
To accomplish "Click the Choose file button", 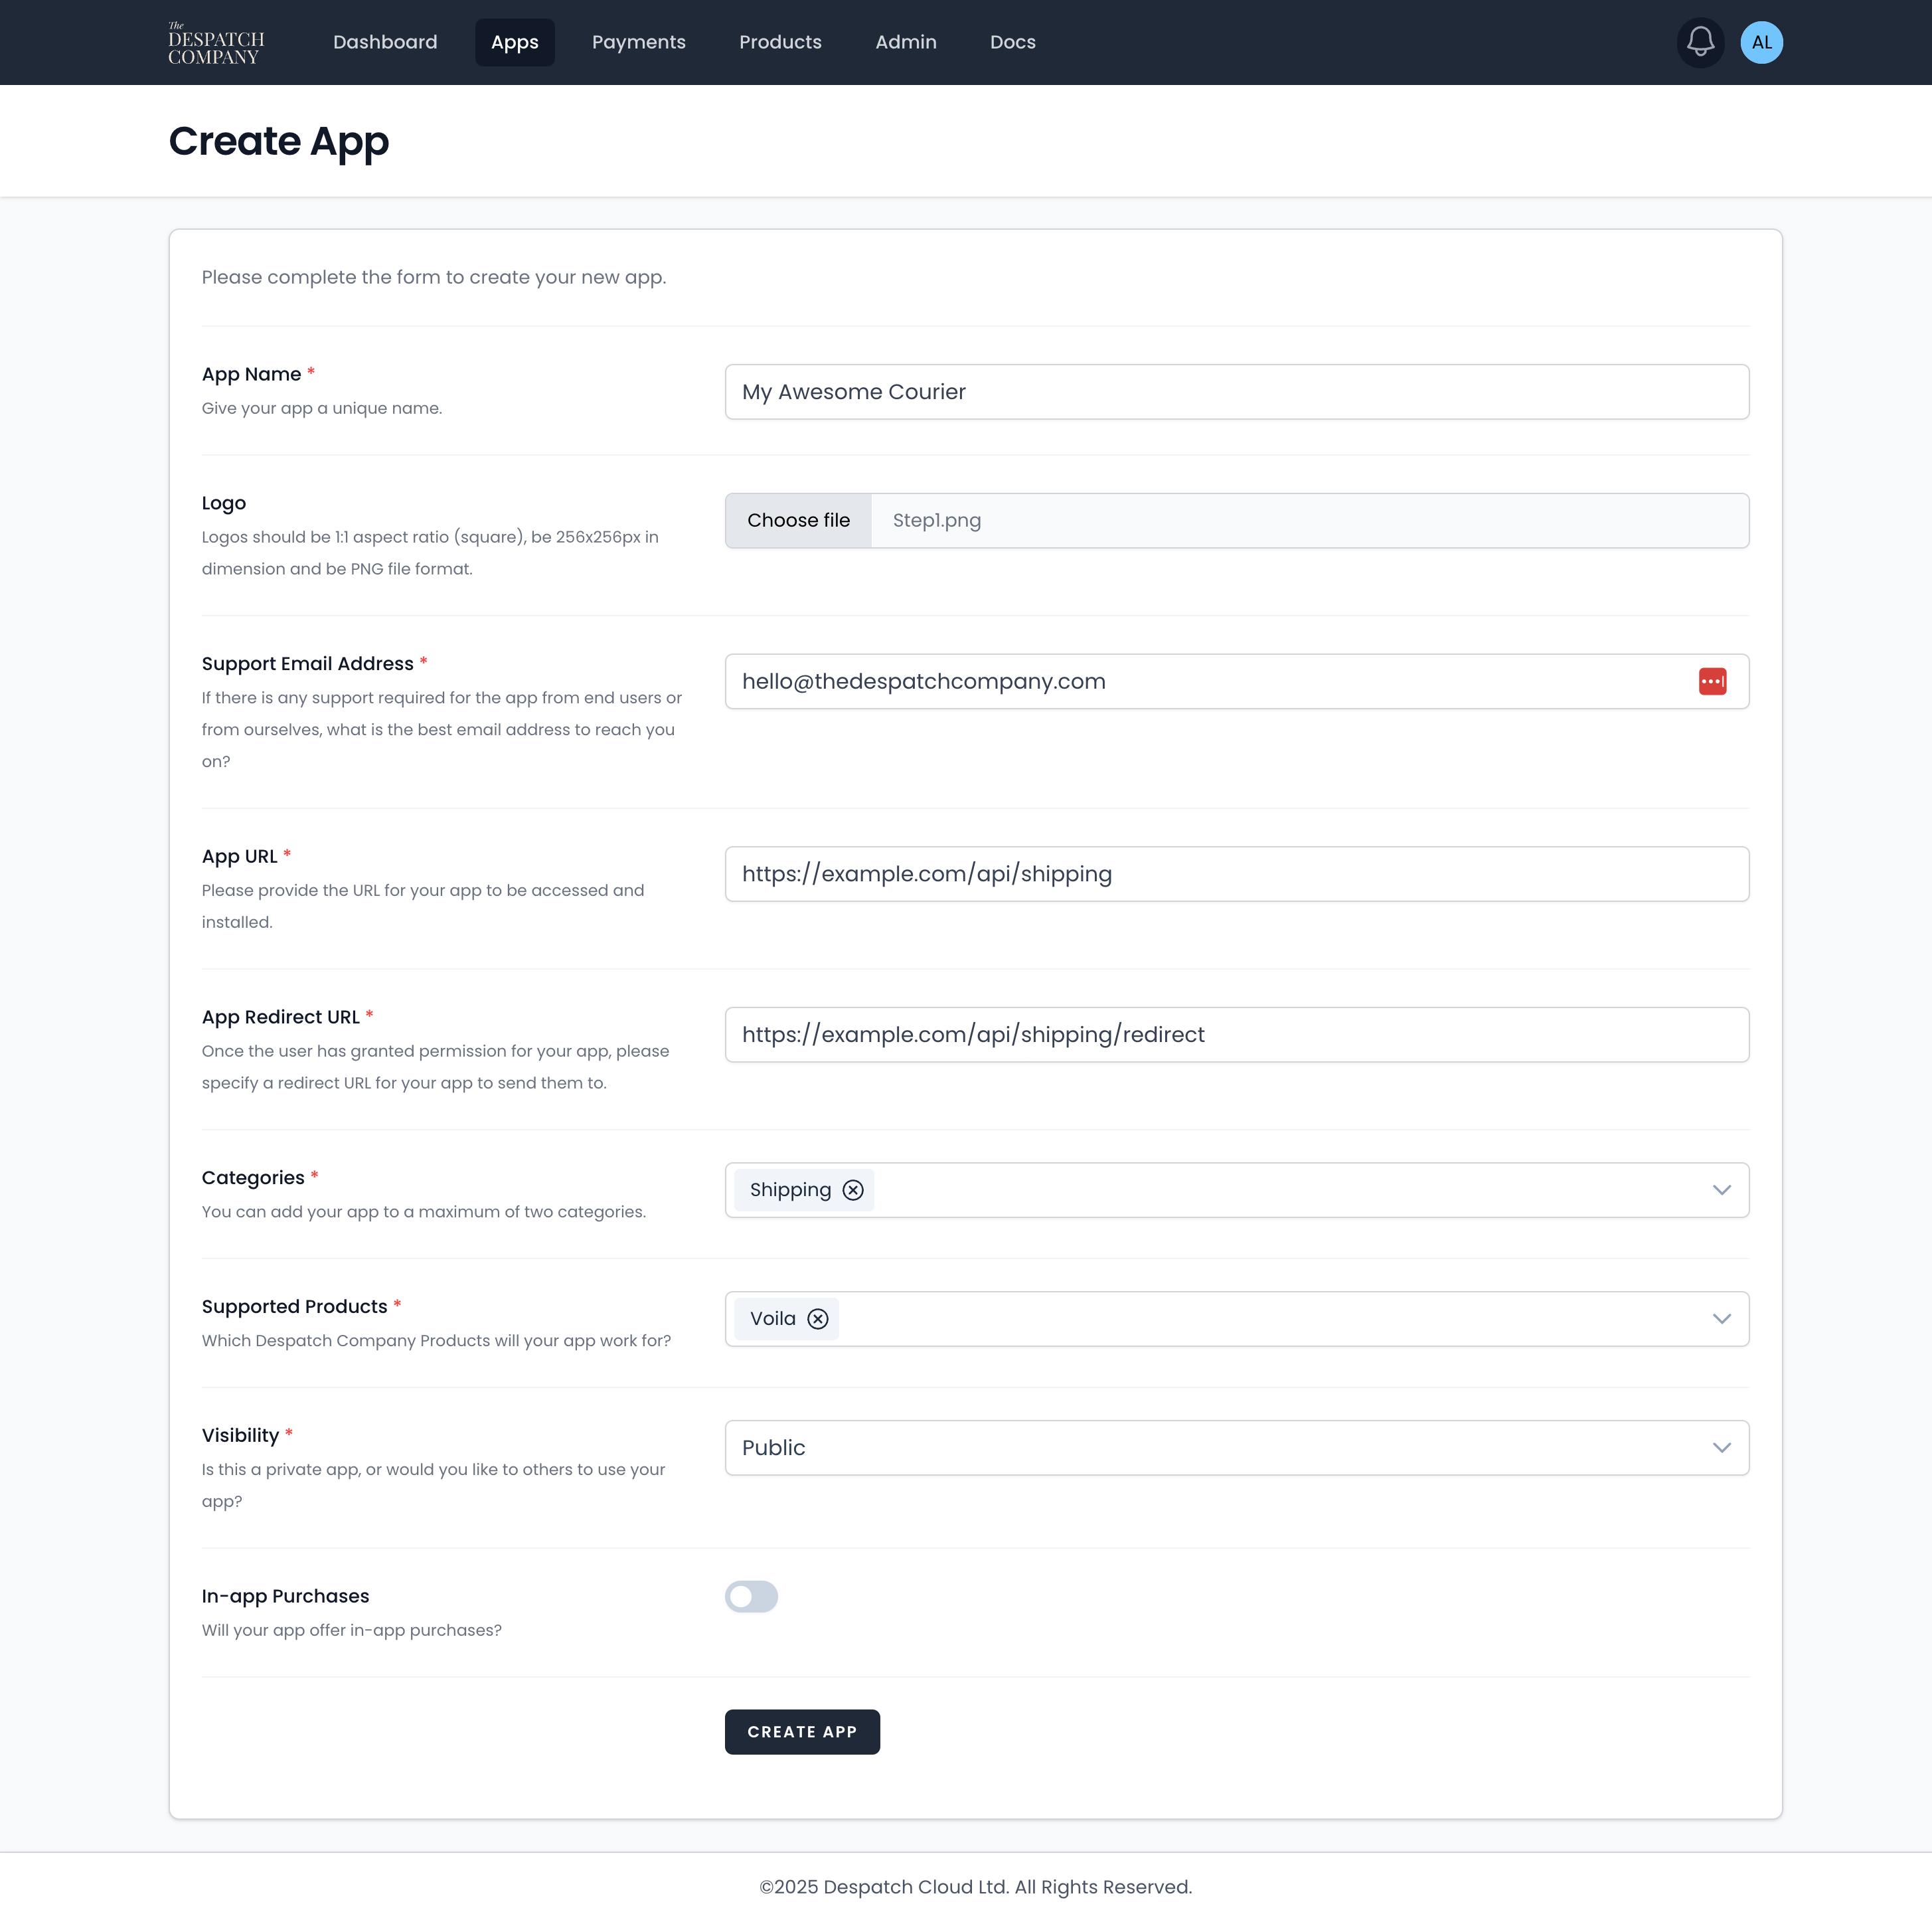I will point(798,520).
